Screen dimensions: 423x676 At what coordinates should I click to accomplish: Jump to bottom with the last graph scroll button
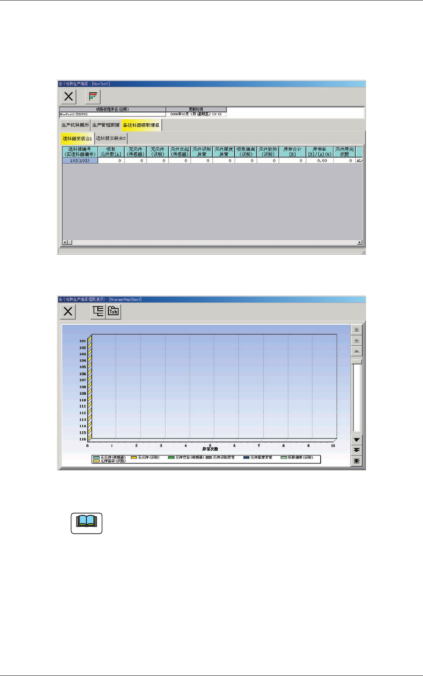[357, 461]
